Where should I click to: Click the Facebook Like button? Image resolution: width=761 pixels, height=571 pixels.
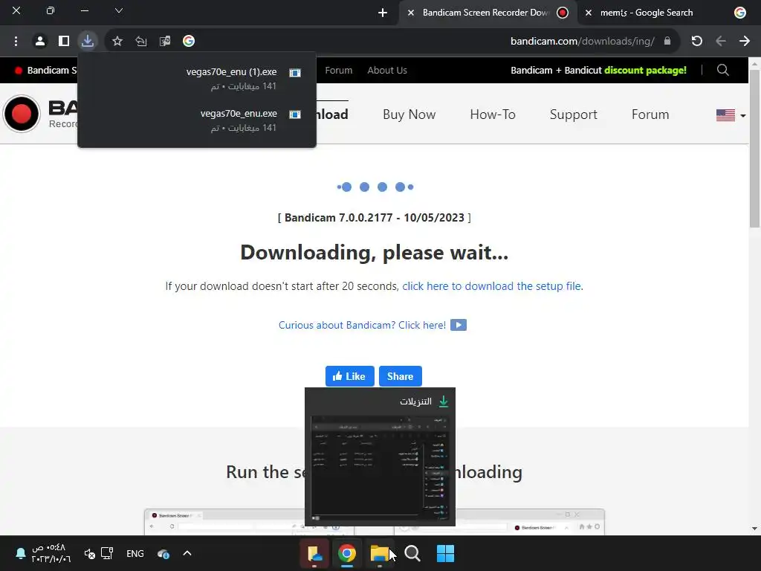[349, 376]
